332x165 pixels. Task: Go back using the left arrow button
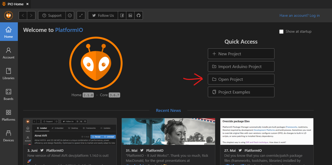(x=23, y=15)
